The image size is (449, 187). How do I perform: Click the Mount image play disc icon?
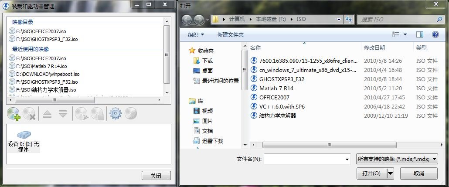81,114
